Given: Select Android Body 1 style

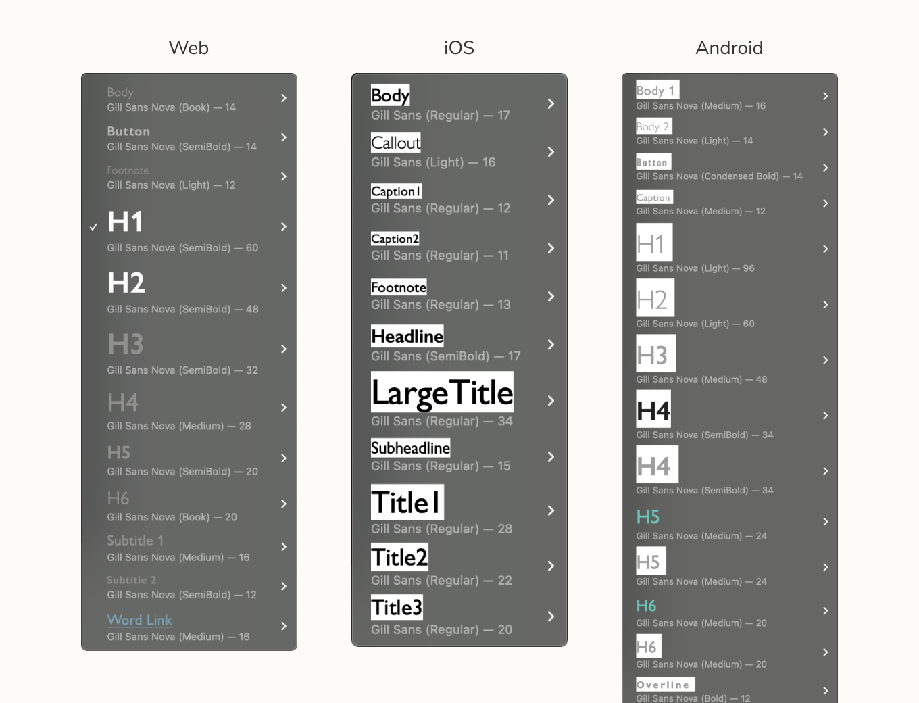Looking at the screenshot, I should pyautogui.click(x=730, y=96).
